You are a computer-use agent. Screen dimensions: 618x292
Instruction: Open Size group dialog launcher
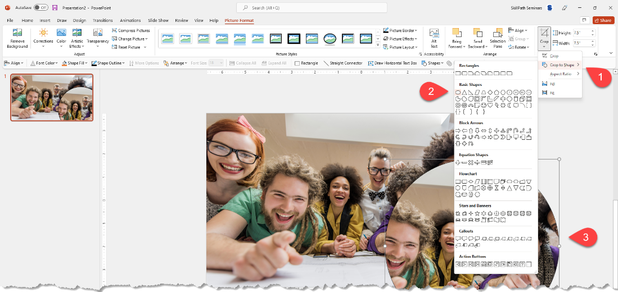click(595, 54)
